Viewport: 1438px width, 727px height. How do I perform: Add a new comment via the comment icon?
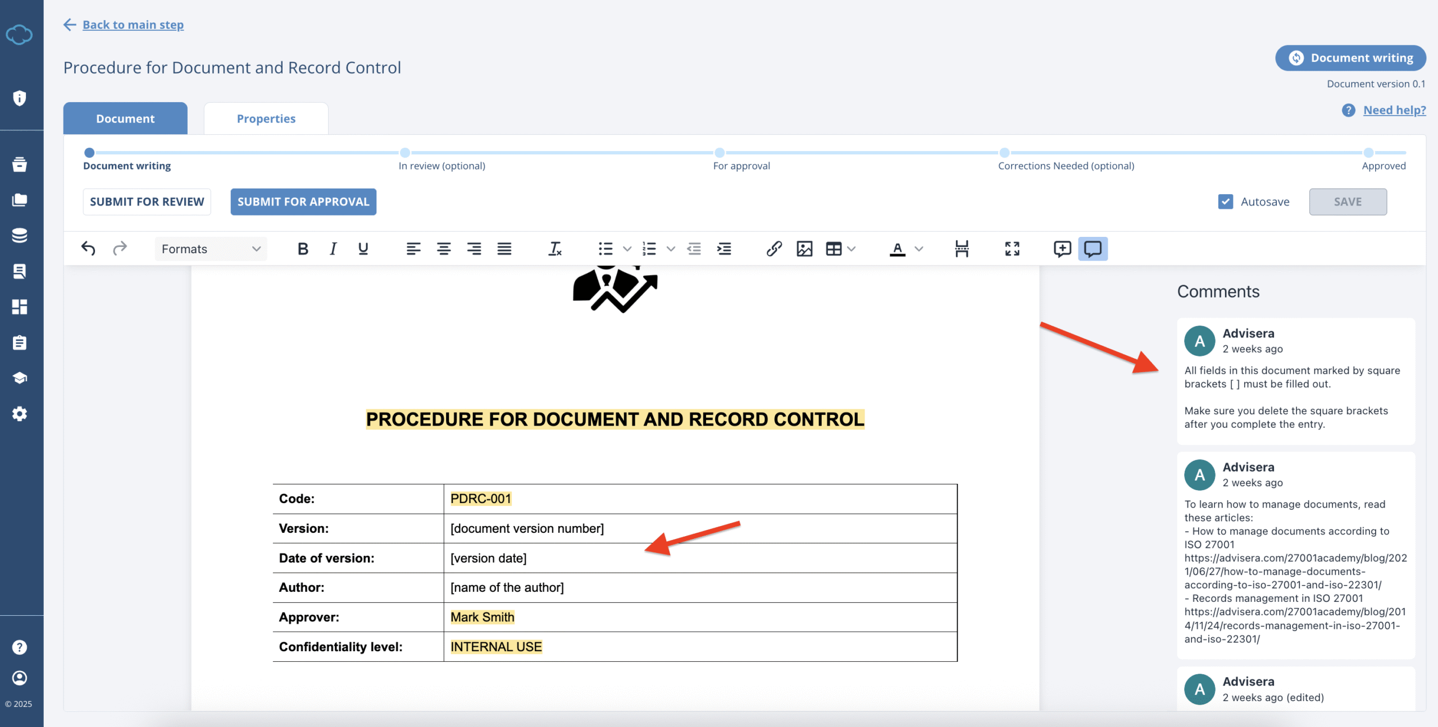[x=1062, y=249]
